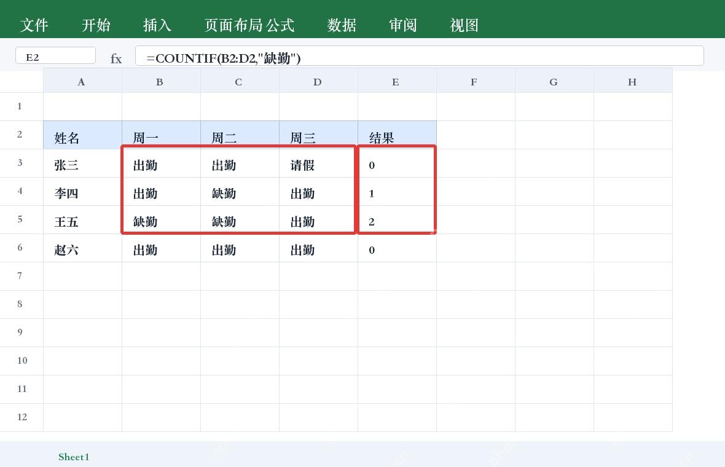The width and height of the screenshot is (725, 467).
Task: Click 王五's 周二 缺勤 cell
Action: 240,219
